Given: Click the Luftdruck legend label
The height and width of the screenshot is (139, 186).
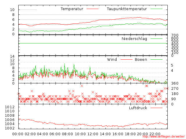Looking at the screenshot, I should (138, 108).
